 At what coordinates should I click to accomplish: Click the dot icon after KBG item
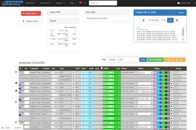[73, 87]
